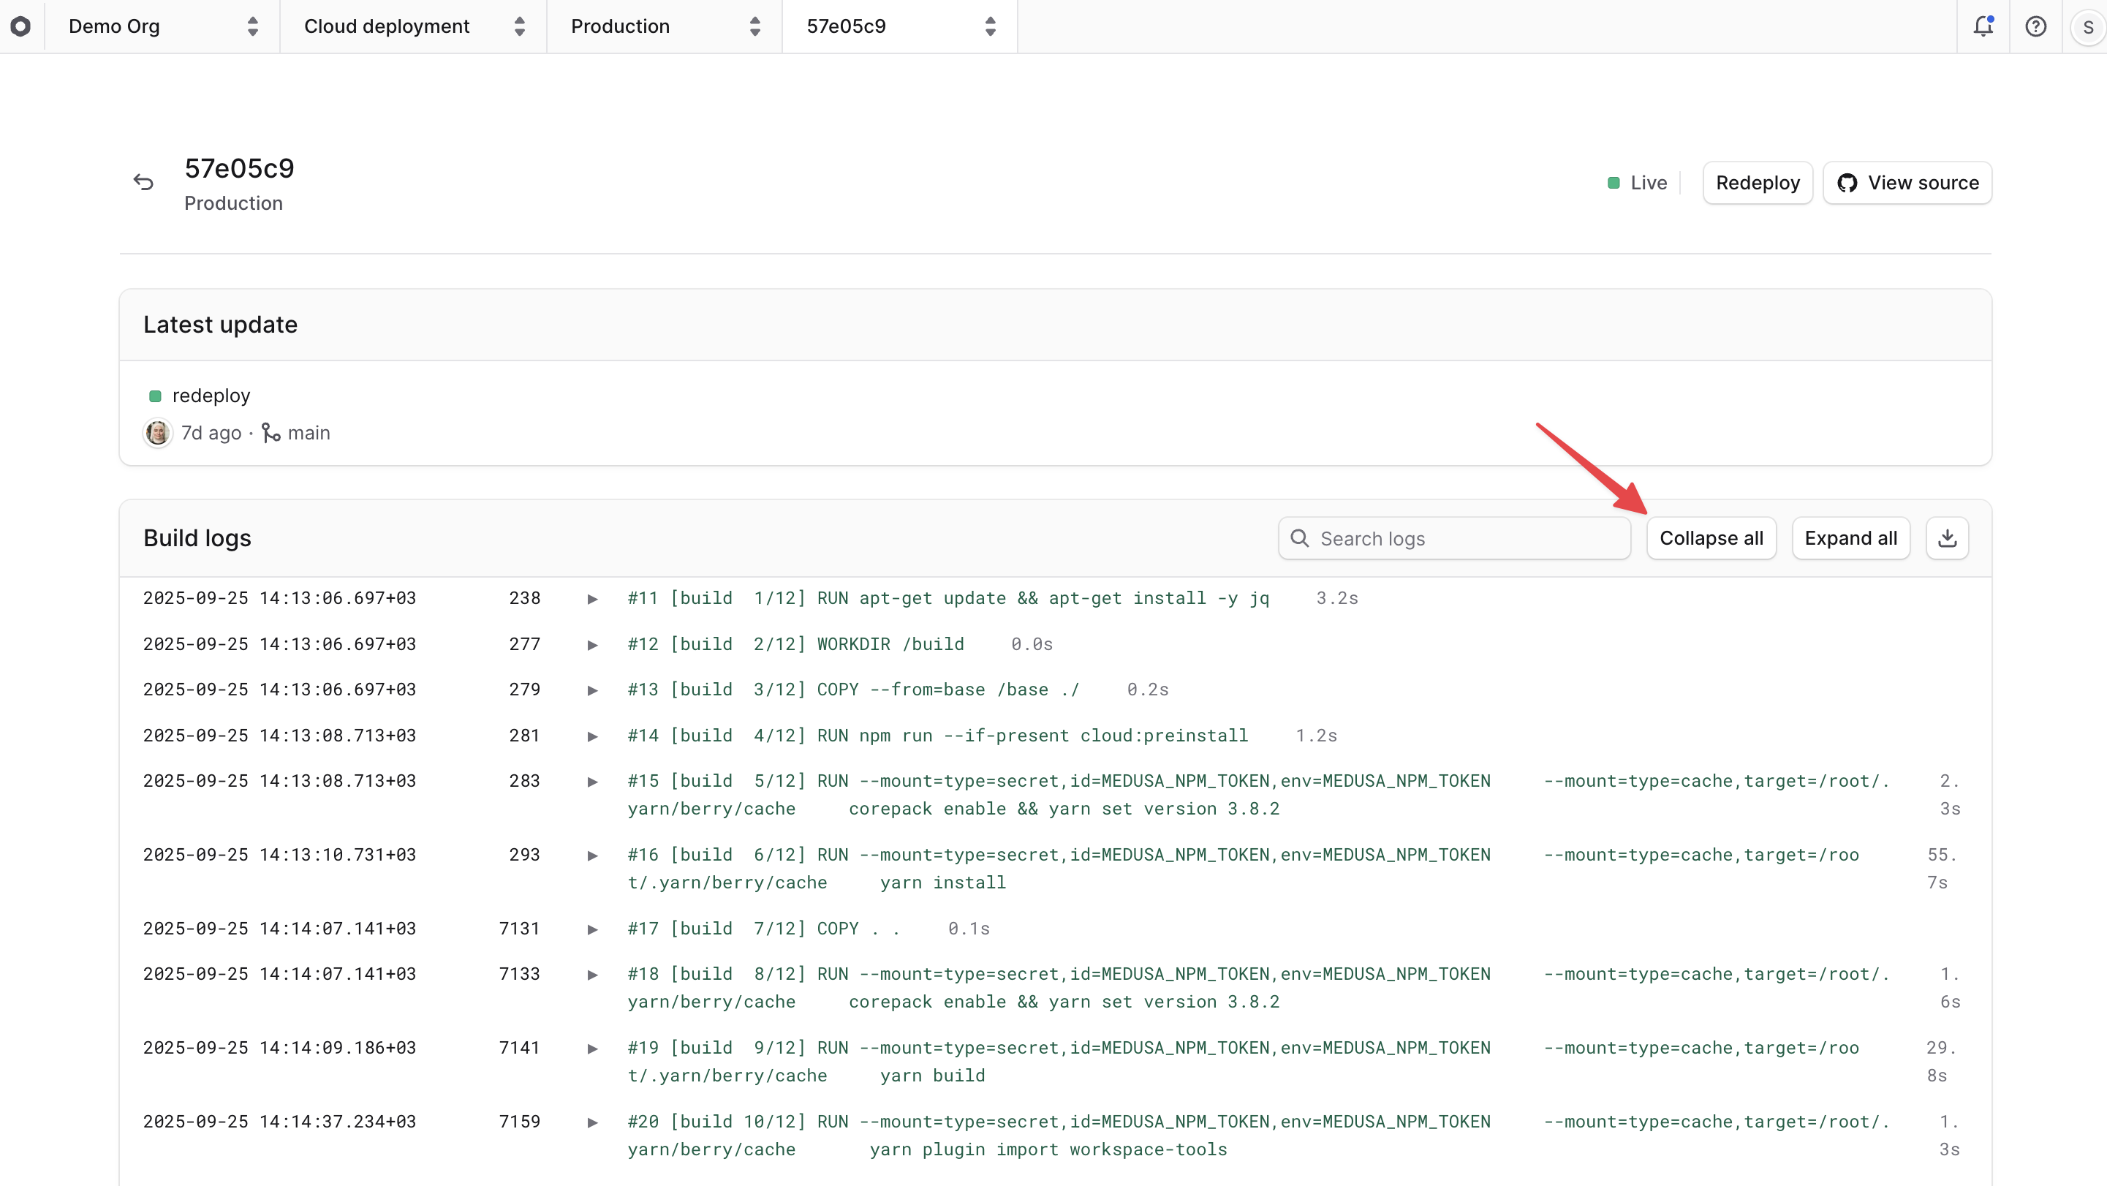Collapse all build log entries

pyautogui.click(x=1712, y=537)
